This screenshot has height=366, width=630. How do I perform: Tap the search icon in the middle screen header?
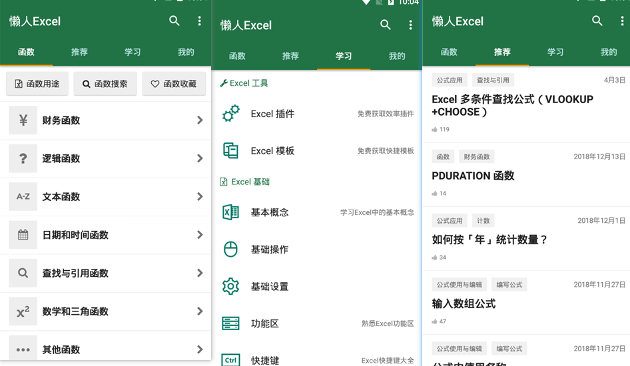tap(386, 25)
